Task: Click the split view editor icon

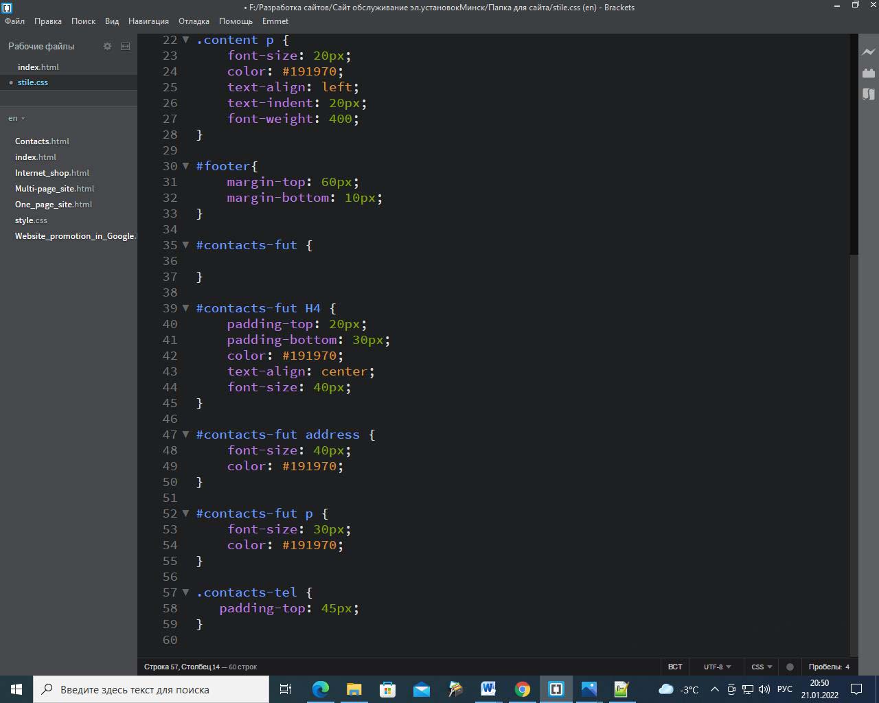Action: pyautogui.click(x=125, y=46)
